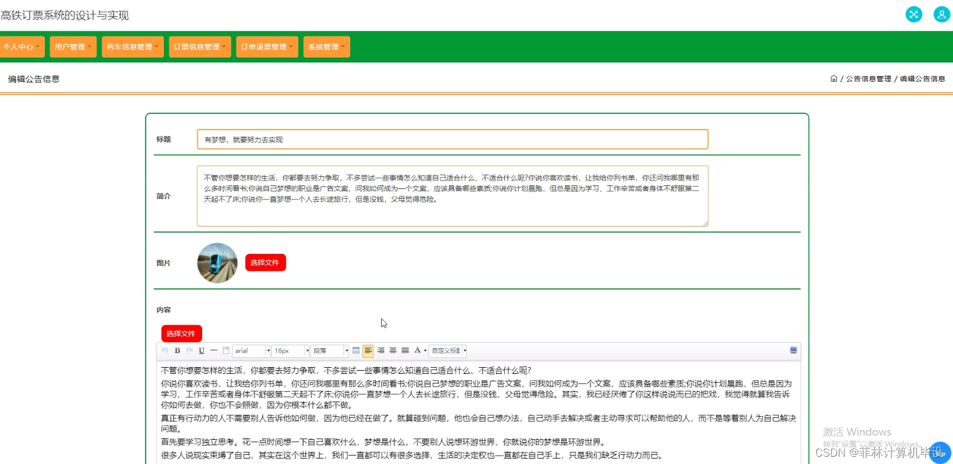The image size is (953, 464).
Task: Click the undo icon in editor toolbar
Action: [x=165, y=351]
